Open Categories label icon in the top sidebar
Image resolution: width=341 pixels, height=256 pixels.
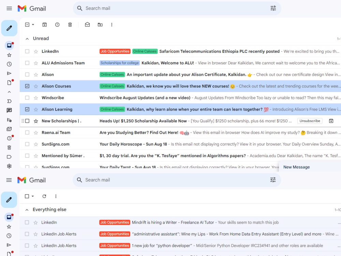(9, 157)
